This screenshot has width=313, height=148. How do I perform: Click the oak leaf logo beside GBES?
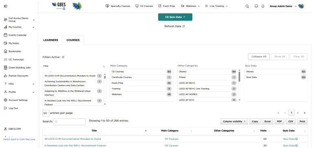coord(77,6)
